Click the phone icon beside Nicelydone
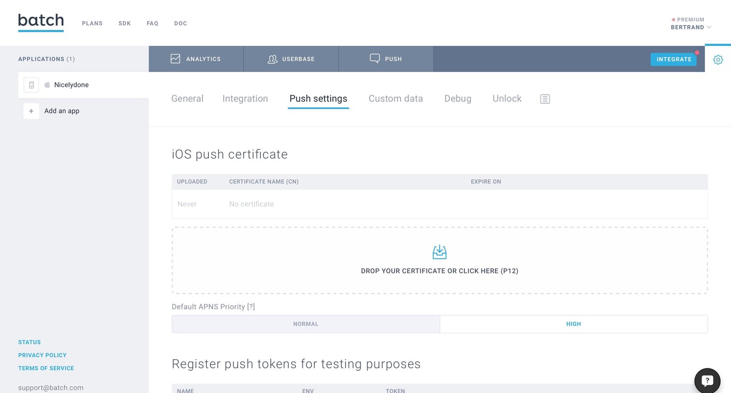The image size is (731, 393). (x=31, y=85)
